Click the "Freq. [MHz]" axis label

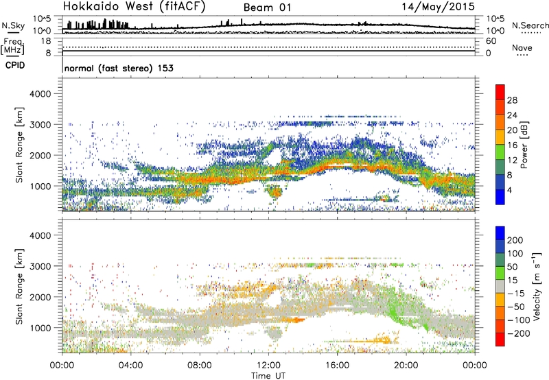pyautogui.click(x=12, y=47)
